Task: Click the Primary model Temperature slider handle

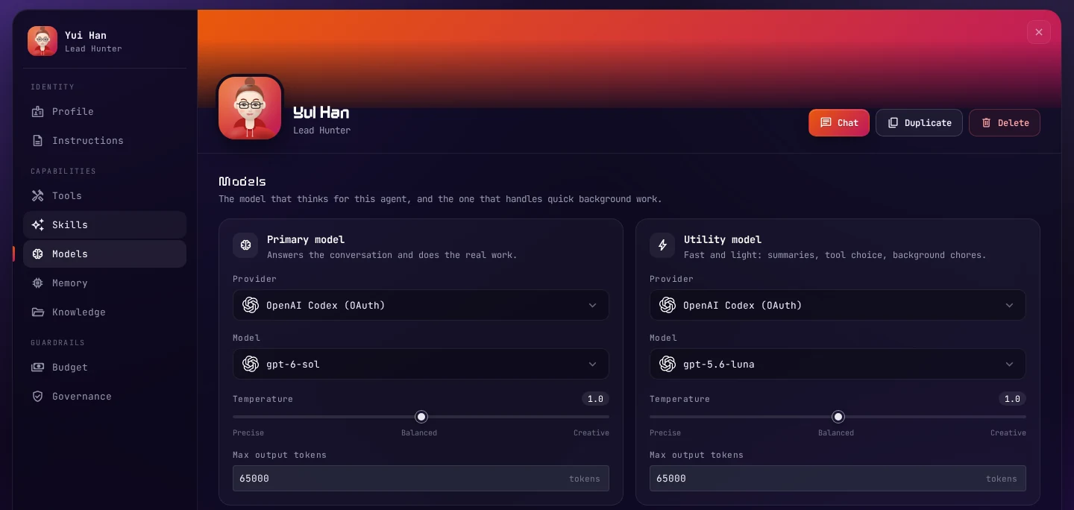Action: (x=421, y=417)
